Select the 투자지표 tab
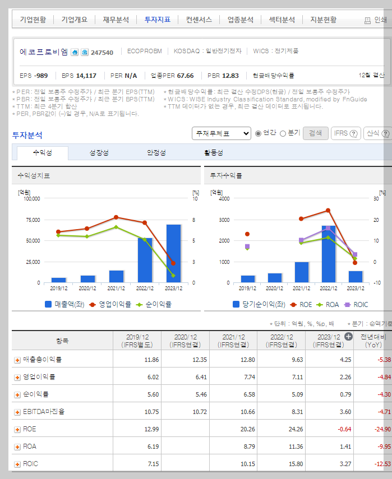Screen dimensions: 392x479 click(158, 20)
